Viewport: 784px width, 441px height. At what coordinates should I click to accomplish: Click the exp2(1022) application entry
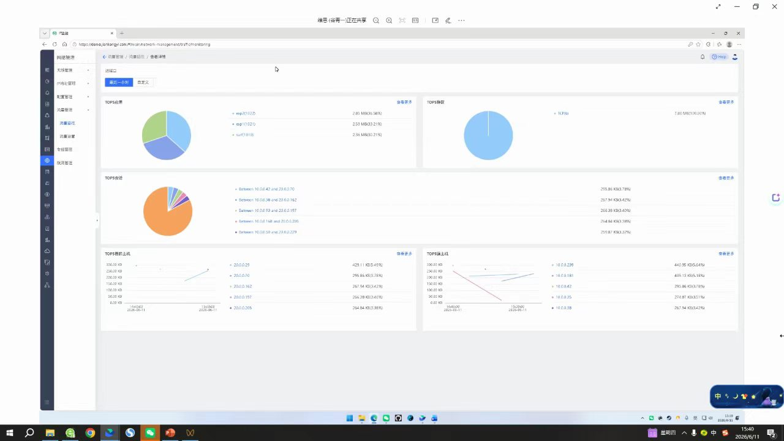246,113
